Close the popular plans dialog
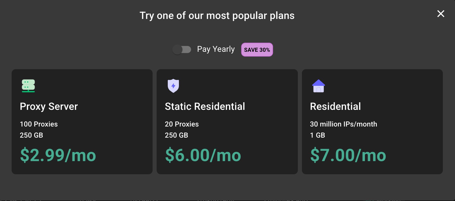Viewport: 455px width, 201px height. [441, 14]
